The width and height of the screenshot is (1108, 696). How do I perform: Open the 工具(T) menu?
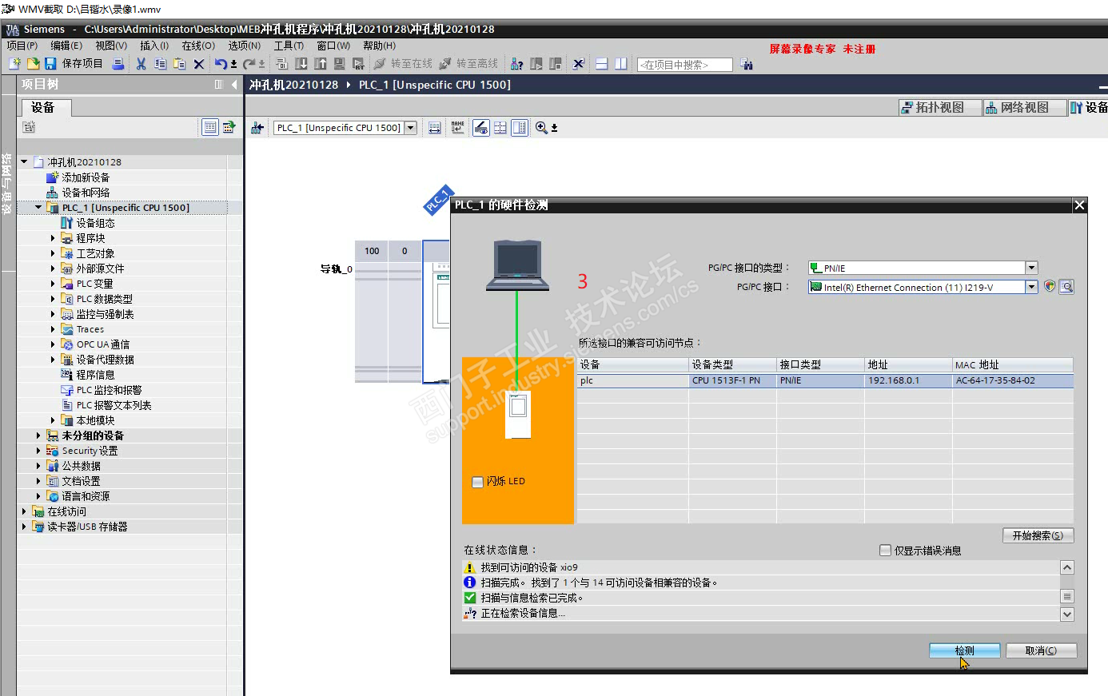tap(289, 46)
